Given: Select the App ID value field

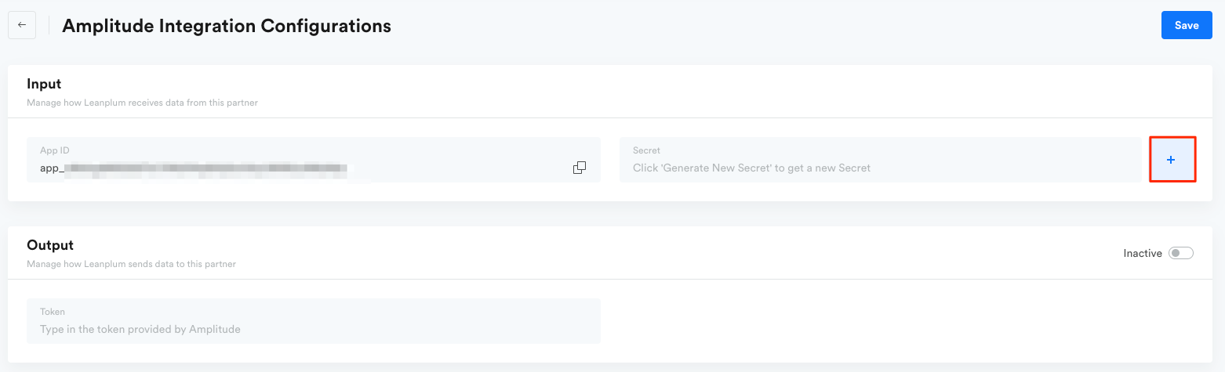Looking at the screenshot, I should click(x=314, y=160).
